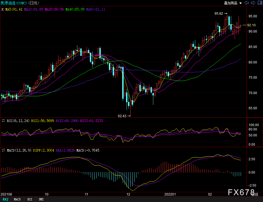Click the RSI1:56.5699 value
Image resolution: width=263 pixels, height=202 pixels.
(42, 121)
